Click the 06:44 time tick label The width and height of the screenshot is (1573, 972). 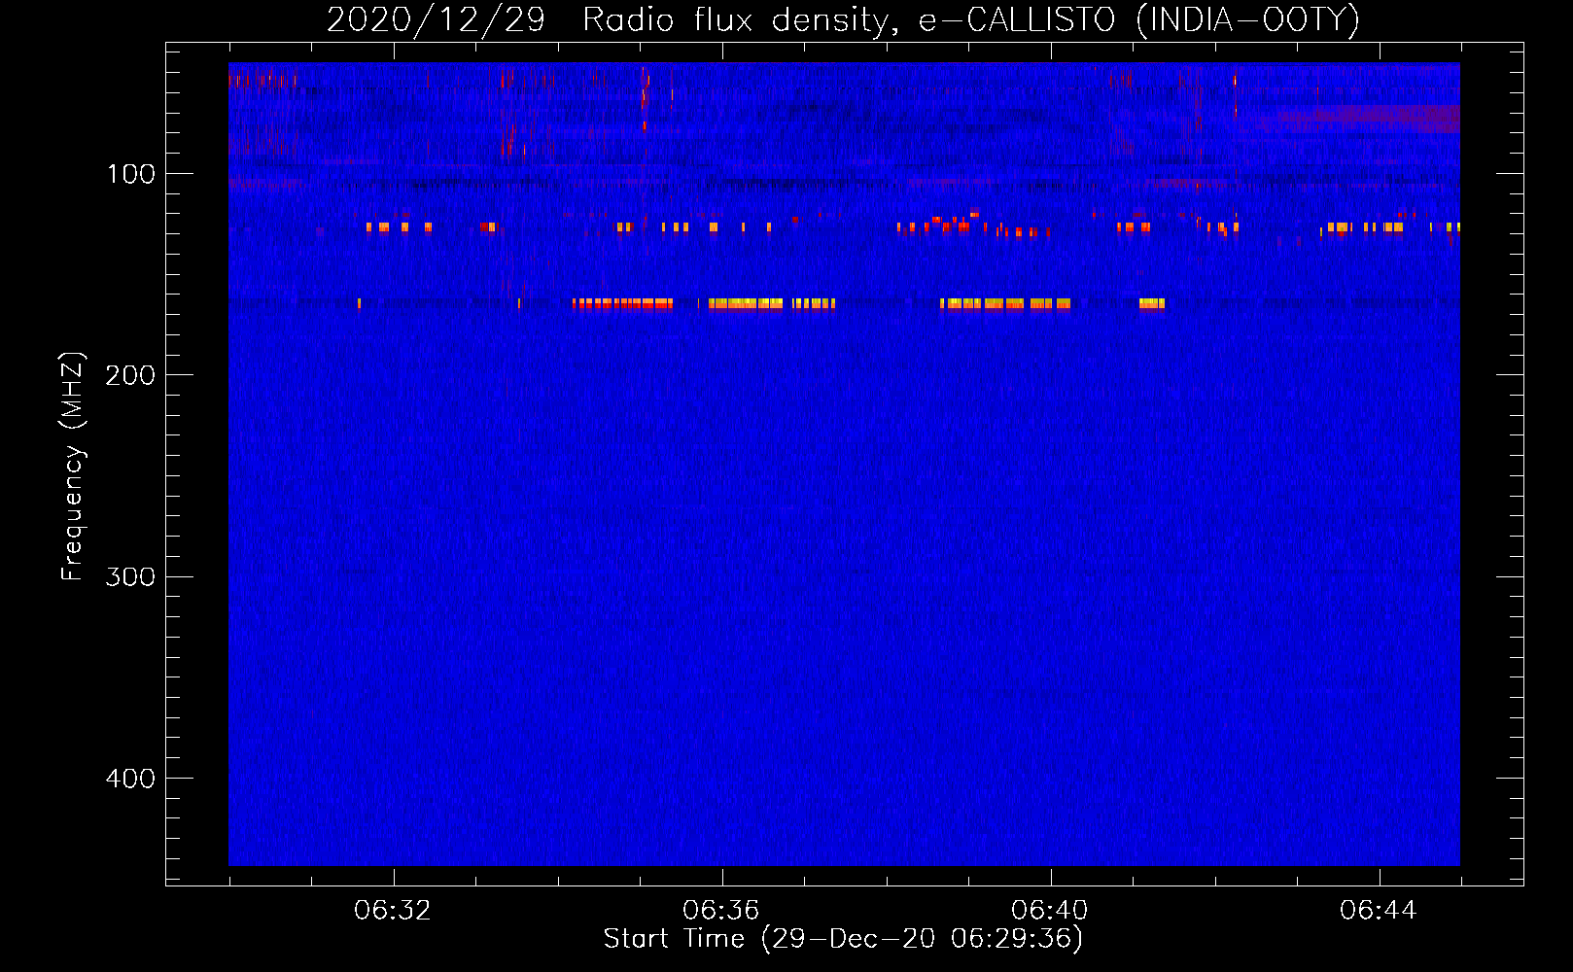1379,911
